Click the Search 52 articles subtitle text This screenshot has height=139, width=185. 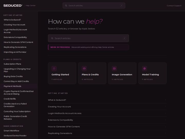[x=71, y=29]
